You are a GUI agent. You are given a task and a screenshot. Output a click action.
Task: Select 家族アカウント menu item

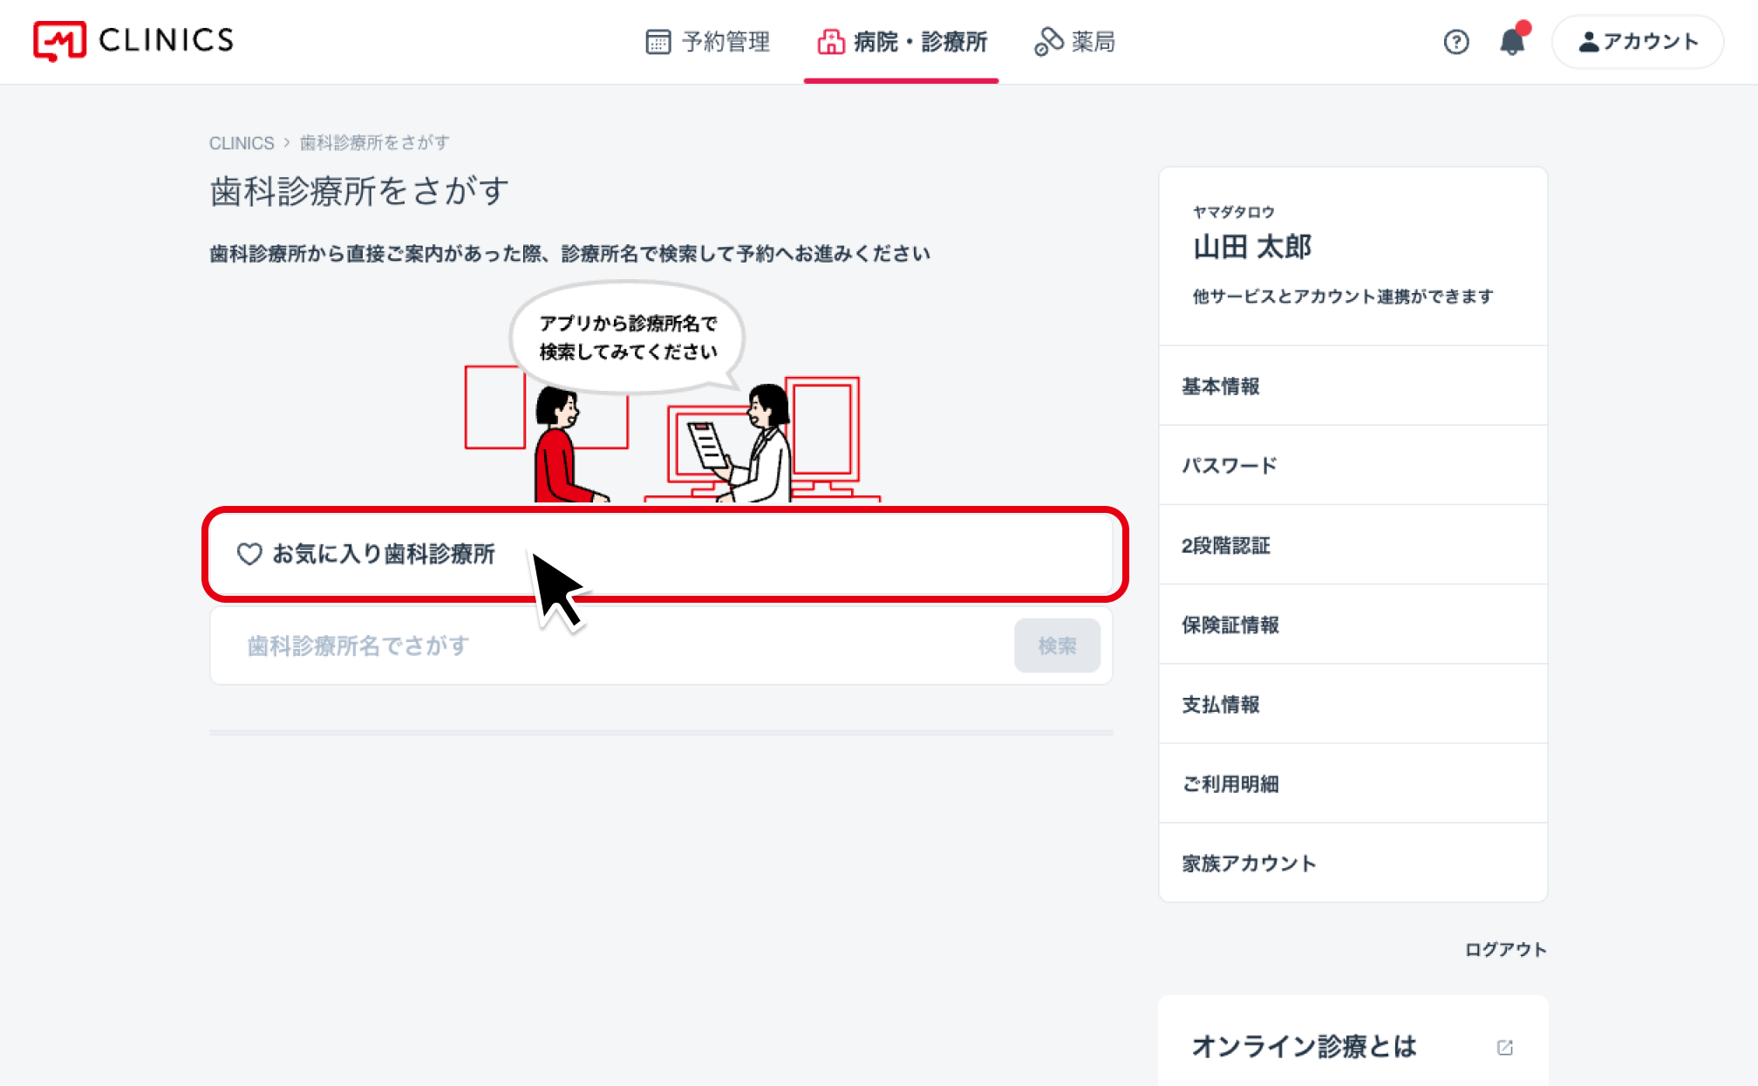[1353, 863]
